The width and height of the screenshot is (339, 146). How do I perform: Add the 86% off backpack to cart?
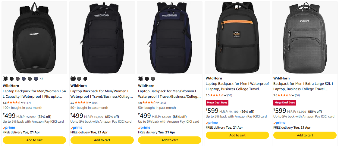[x=237, y=135]
